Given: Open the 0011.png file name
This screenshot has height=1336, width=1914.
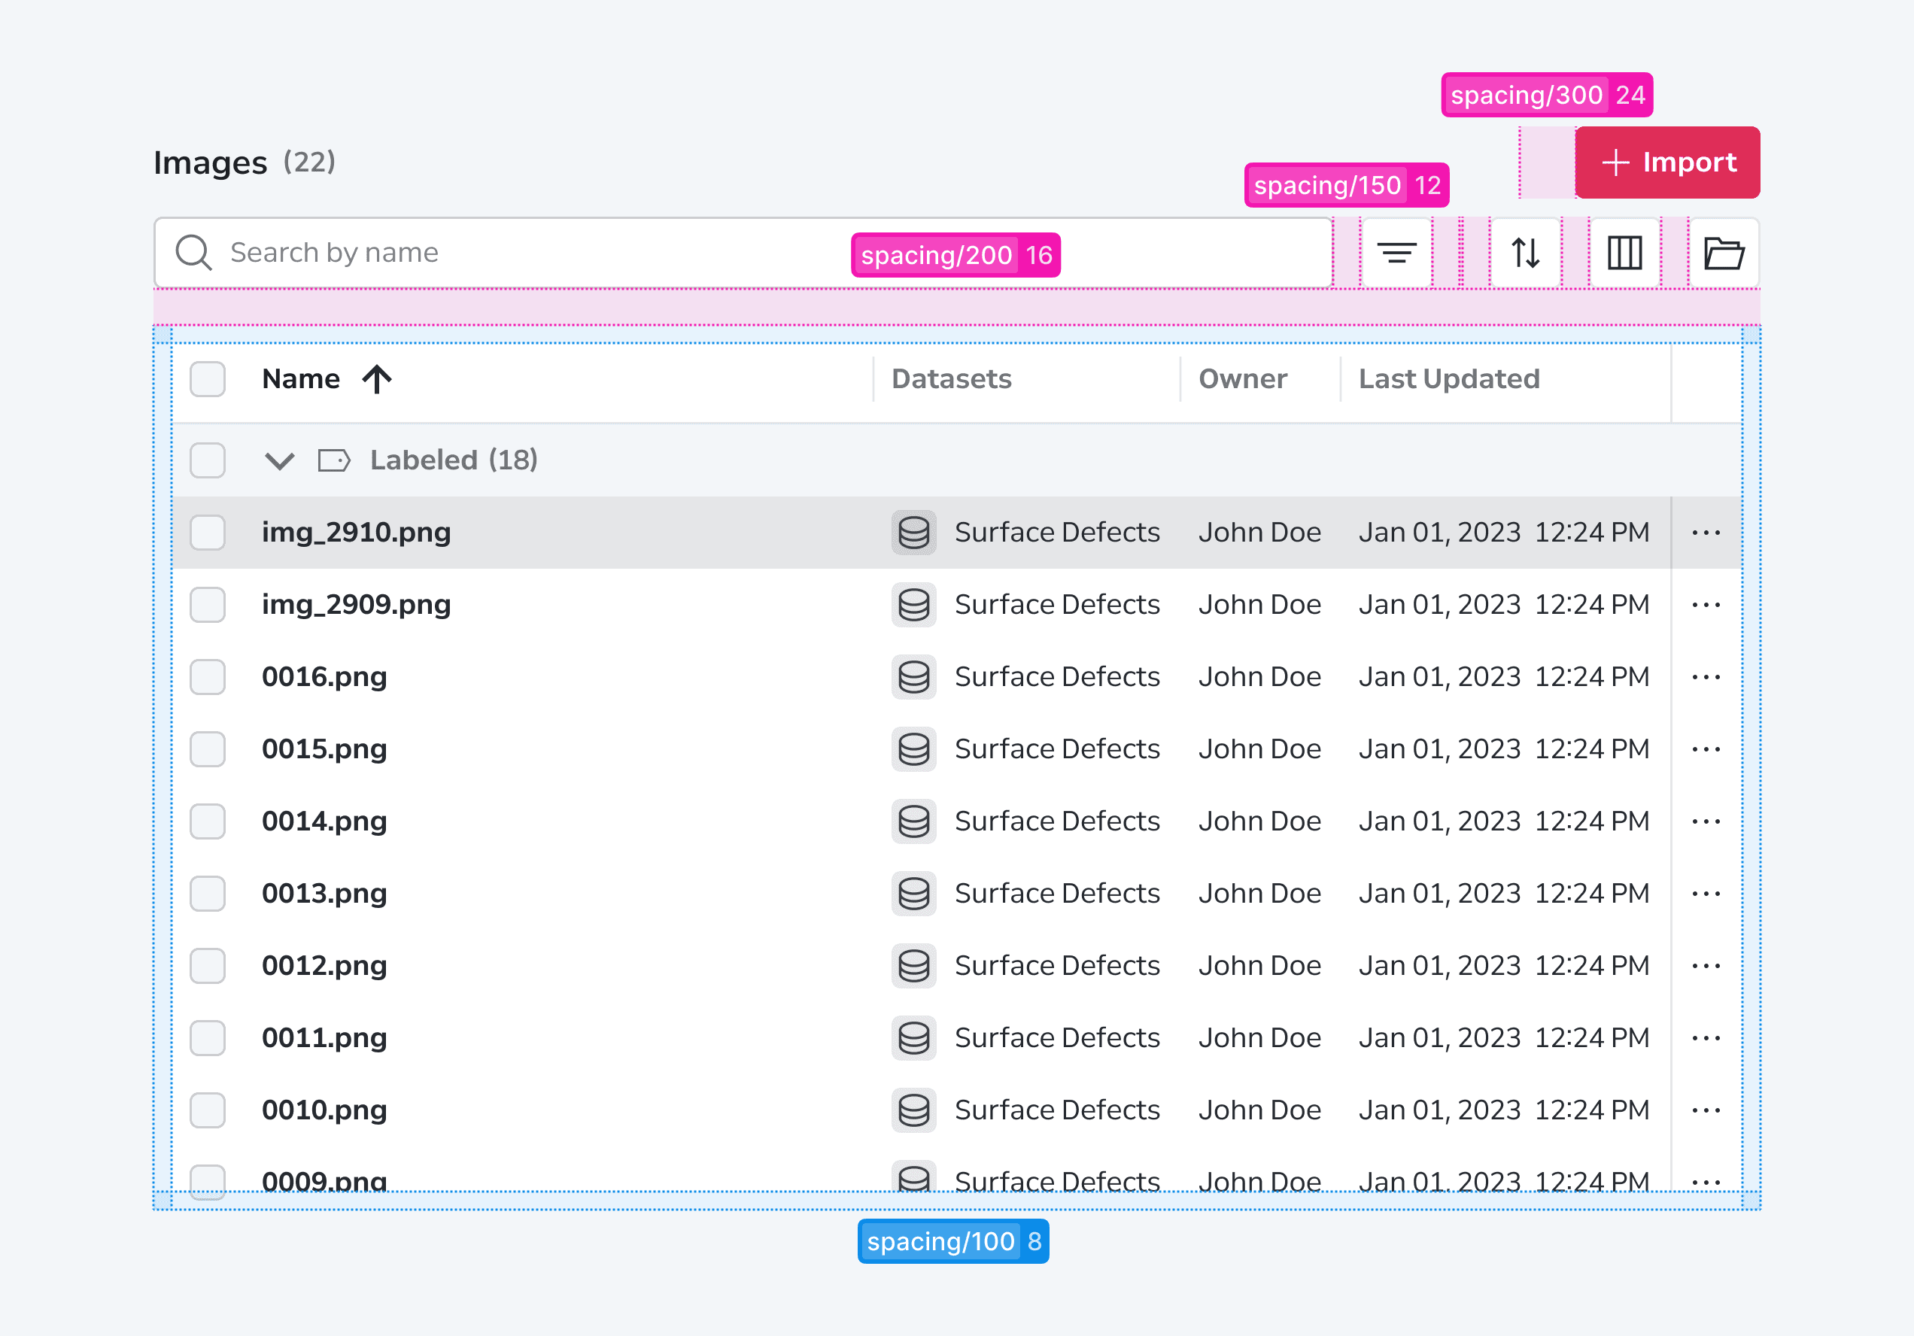Looking at the screenshot, I should coord(324,1038).
